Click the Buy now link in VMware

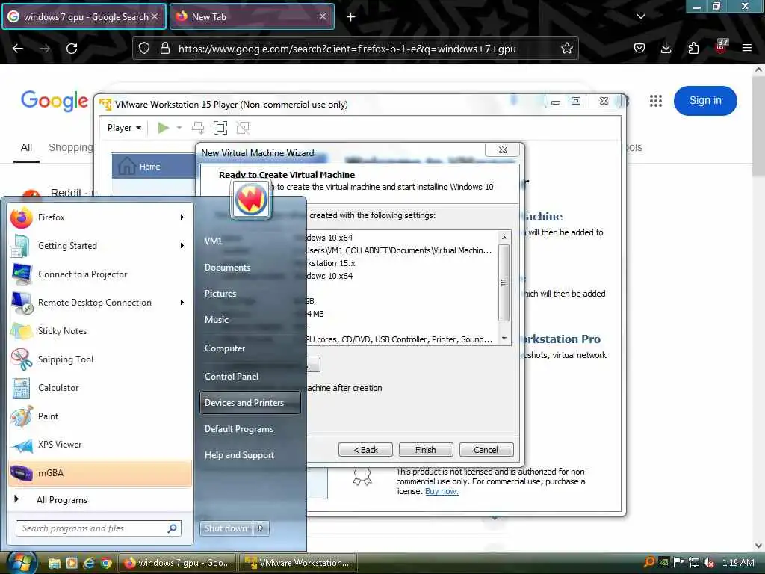coord(442,492)
